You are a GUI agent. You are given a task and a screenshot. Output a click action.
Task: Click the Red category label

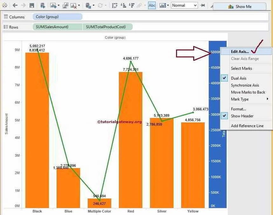[131, 211]
